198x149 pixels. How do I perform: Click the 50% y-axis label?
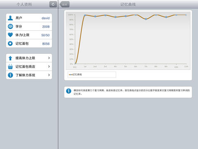coord(71,39)
